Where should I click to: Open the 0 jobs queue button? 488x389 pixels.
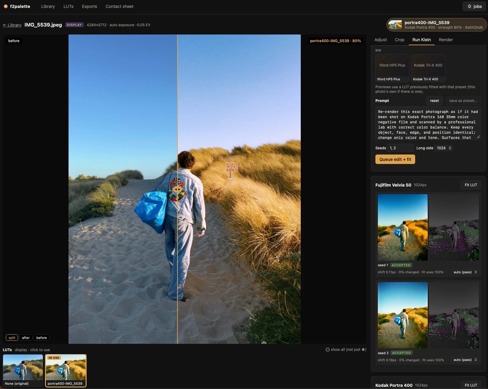pos(475,6)
